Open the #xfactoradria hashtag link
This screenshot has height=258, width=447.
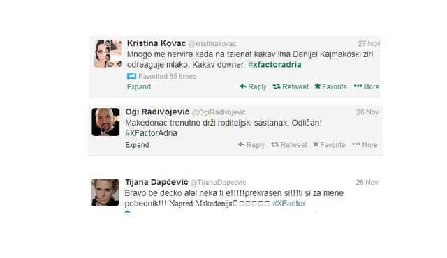click(x=274, y=65)
